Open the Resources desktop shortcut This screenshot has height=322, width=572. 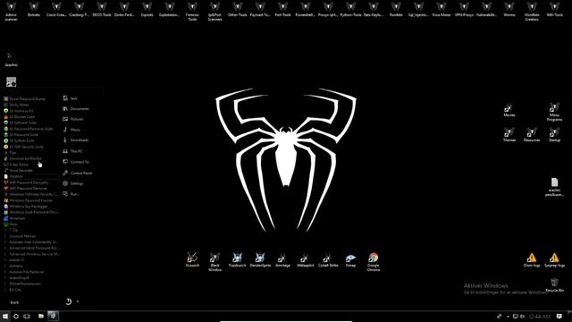(x=532, y=134)
